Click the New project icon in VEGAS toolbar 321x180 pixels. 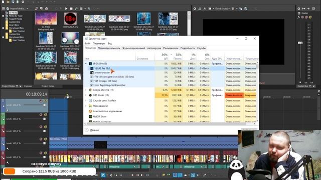coord(3,2)
